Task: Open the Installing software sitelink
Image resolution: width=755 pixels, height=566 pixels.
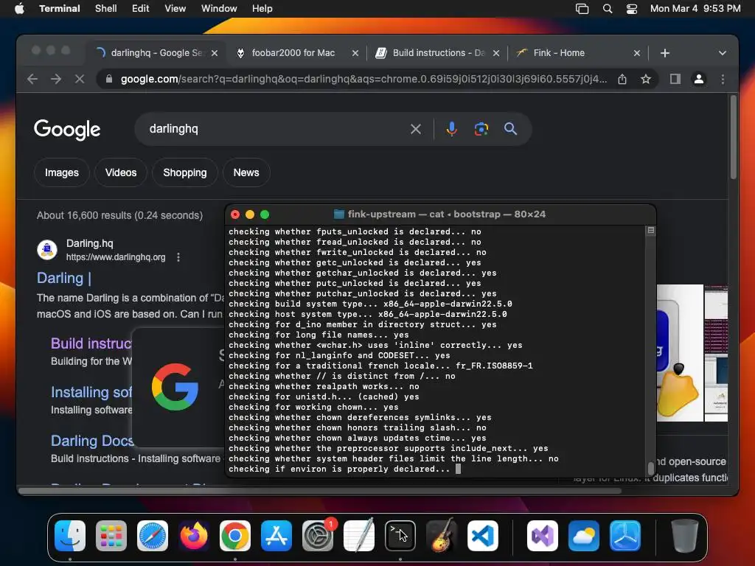Action: 91,392
